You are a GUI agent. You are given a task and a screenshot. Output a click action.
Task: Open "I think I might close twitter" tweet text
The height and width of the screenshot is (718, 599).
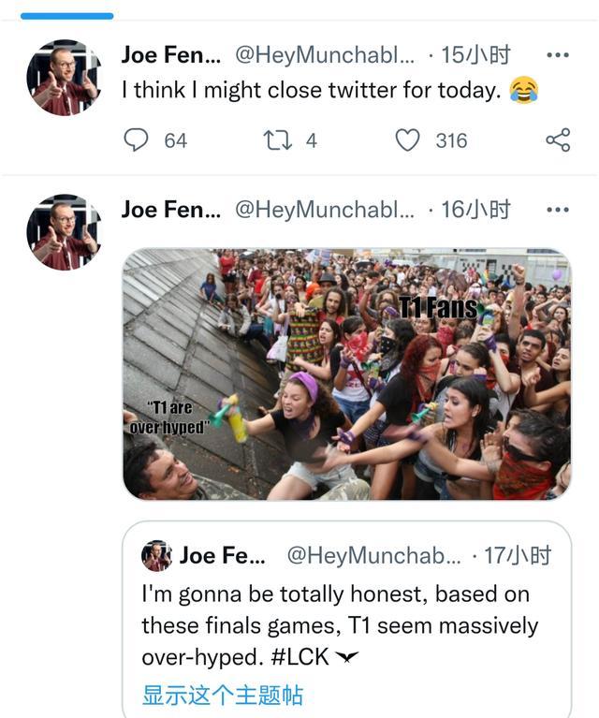point(311,91)
